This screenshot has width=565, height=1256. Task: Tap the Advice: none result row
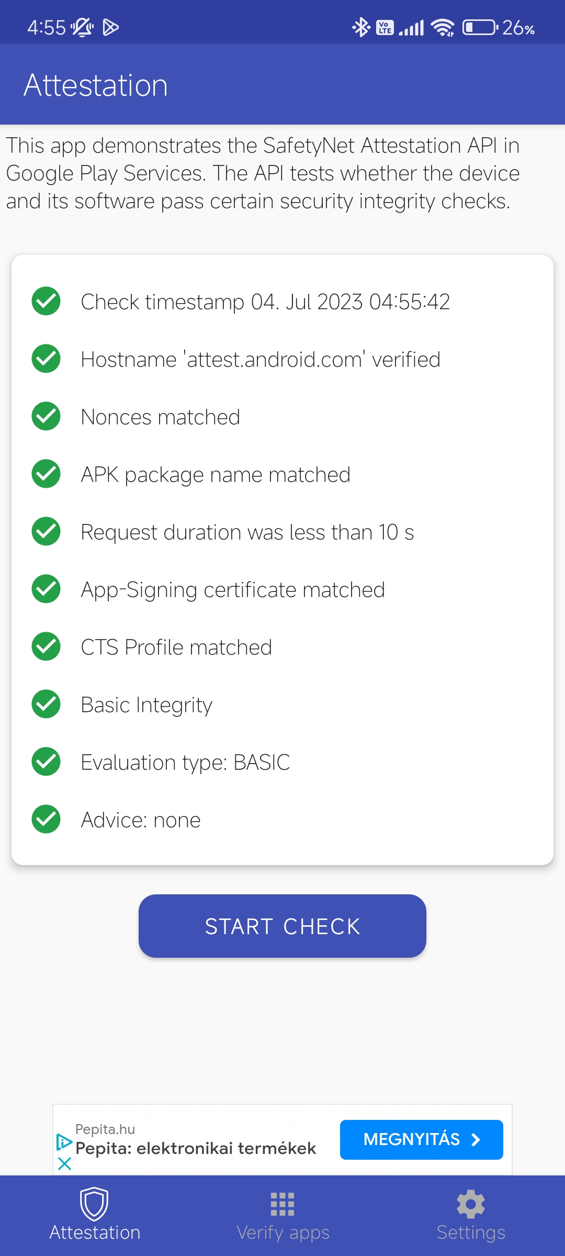pyautogui.click(x=282, y=820)
